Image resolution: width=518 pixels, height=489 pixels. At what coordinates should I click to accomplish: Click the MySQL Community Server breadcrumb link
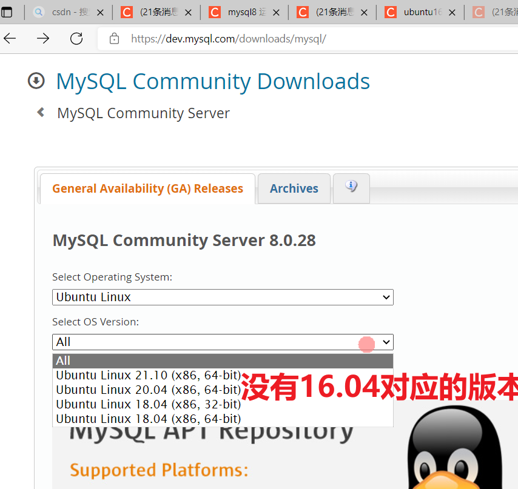click(143, 113)
